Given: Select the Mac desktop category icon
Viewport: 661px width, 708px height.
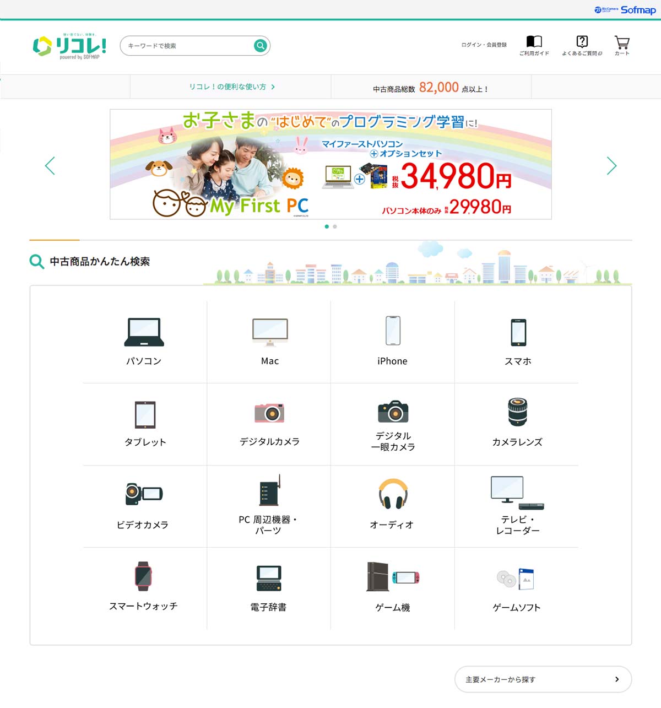Looking at the screenshot, I should click(270, 332).
